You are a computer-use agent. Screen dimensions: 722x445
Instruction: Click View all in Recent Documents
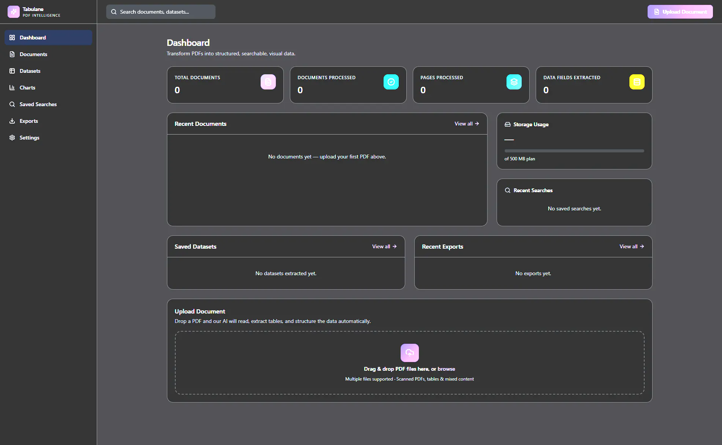point(467,124)
